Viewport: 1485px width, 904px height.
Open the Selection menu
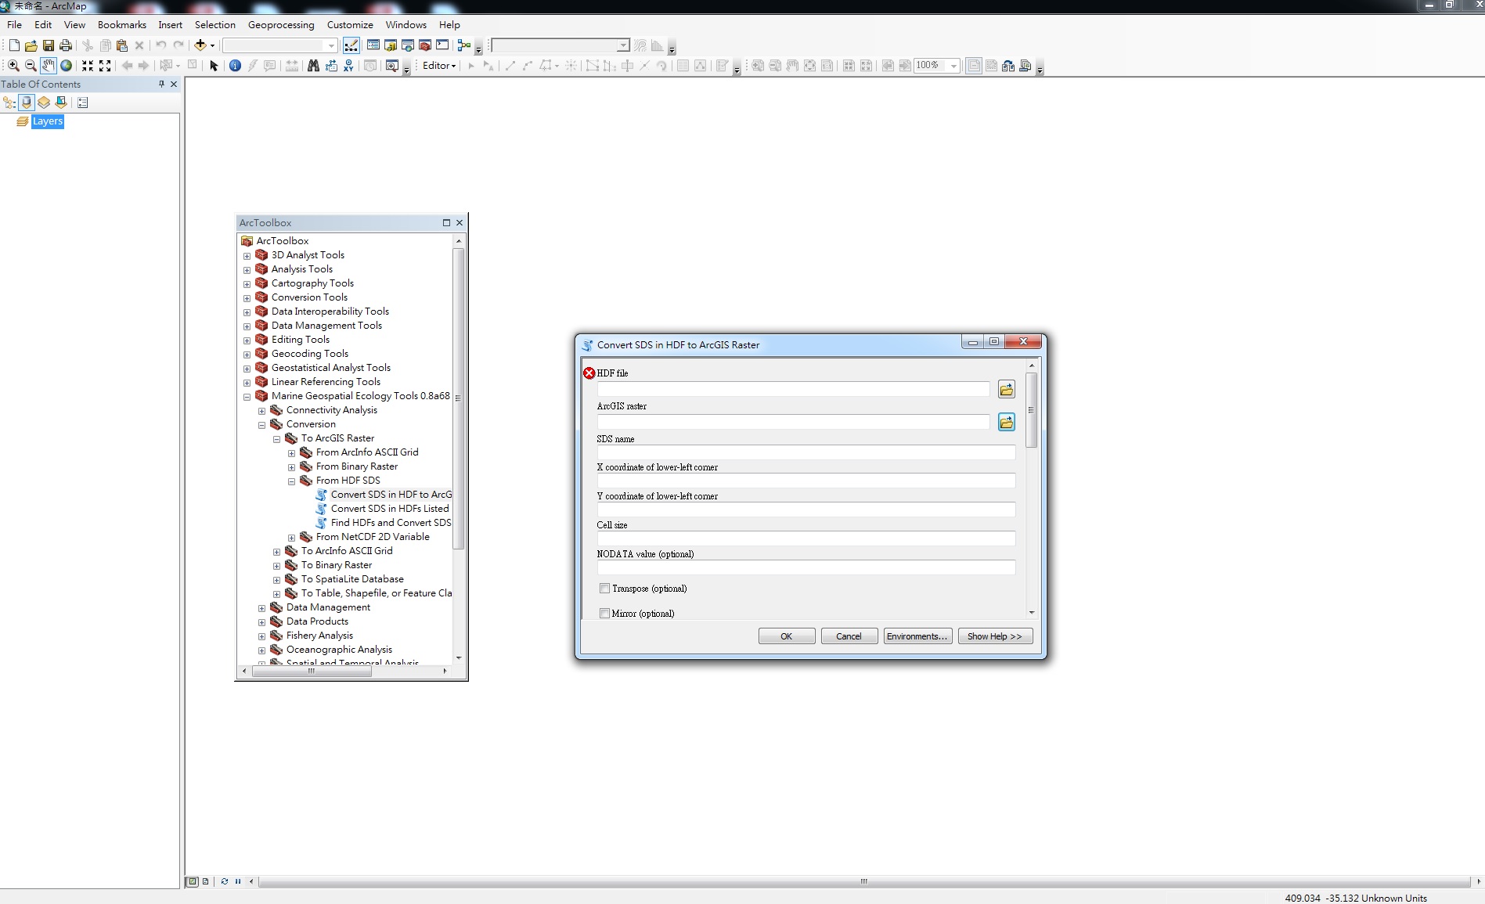point(215,25)
